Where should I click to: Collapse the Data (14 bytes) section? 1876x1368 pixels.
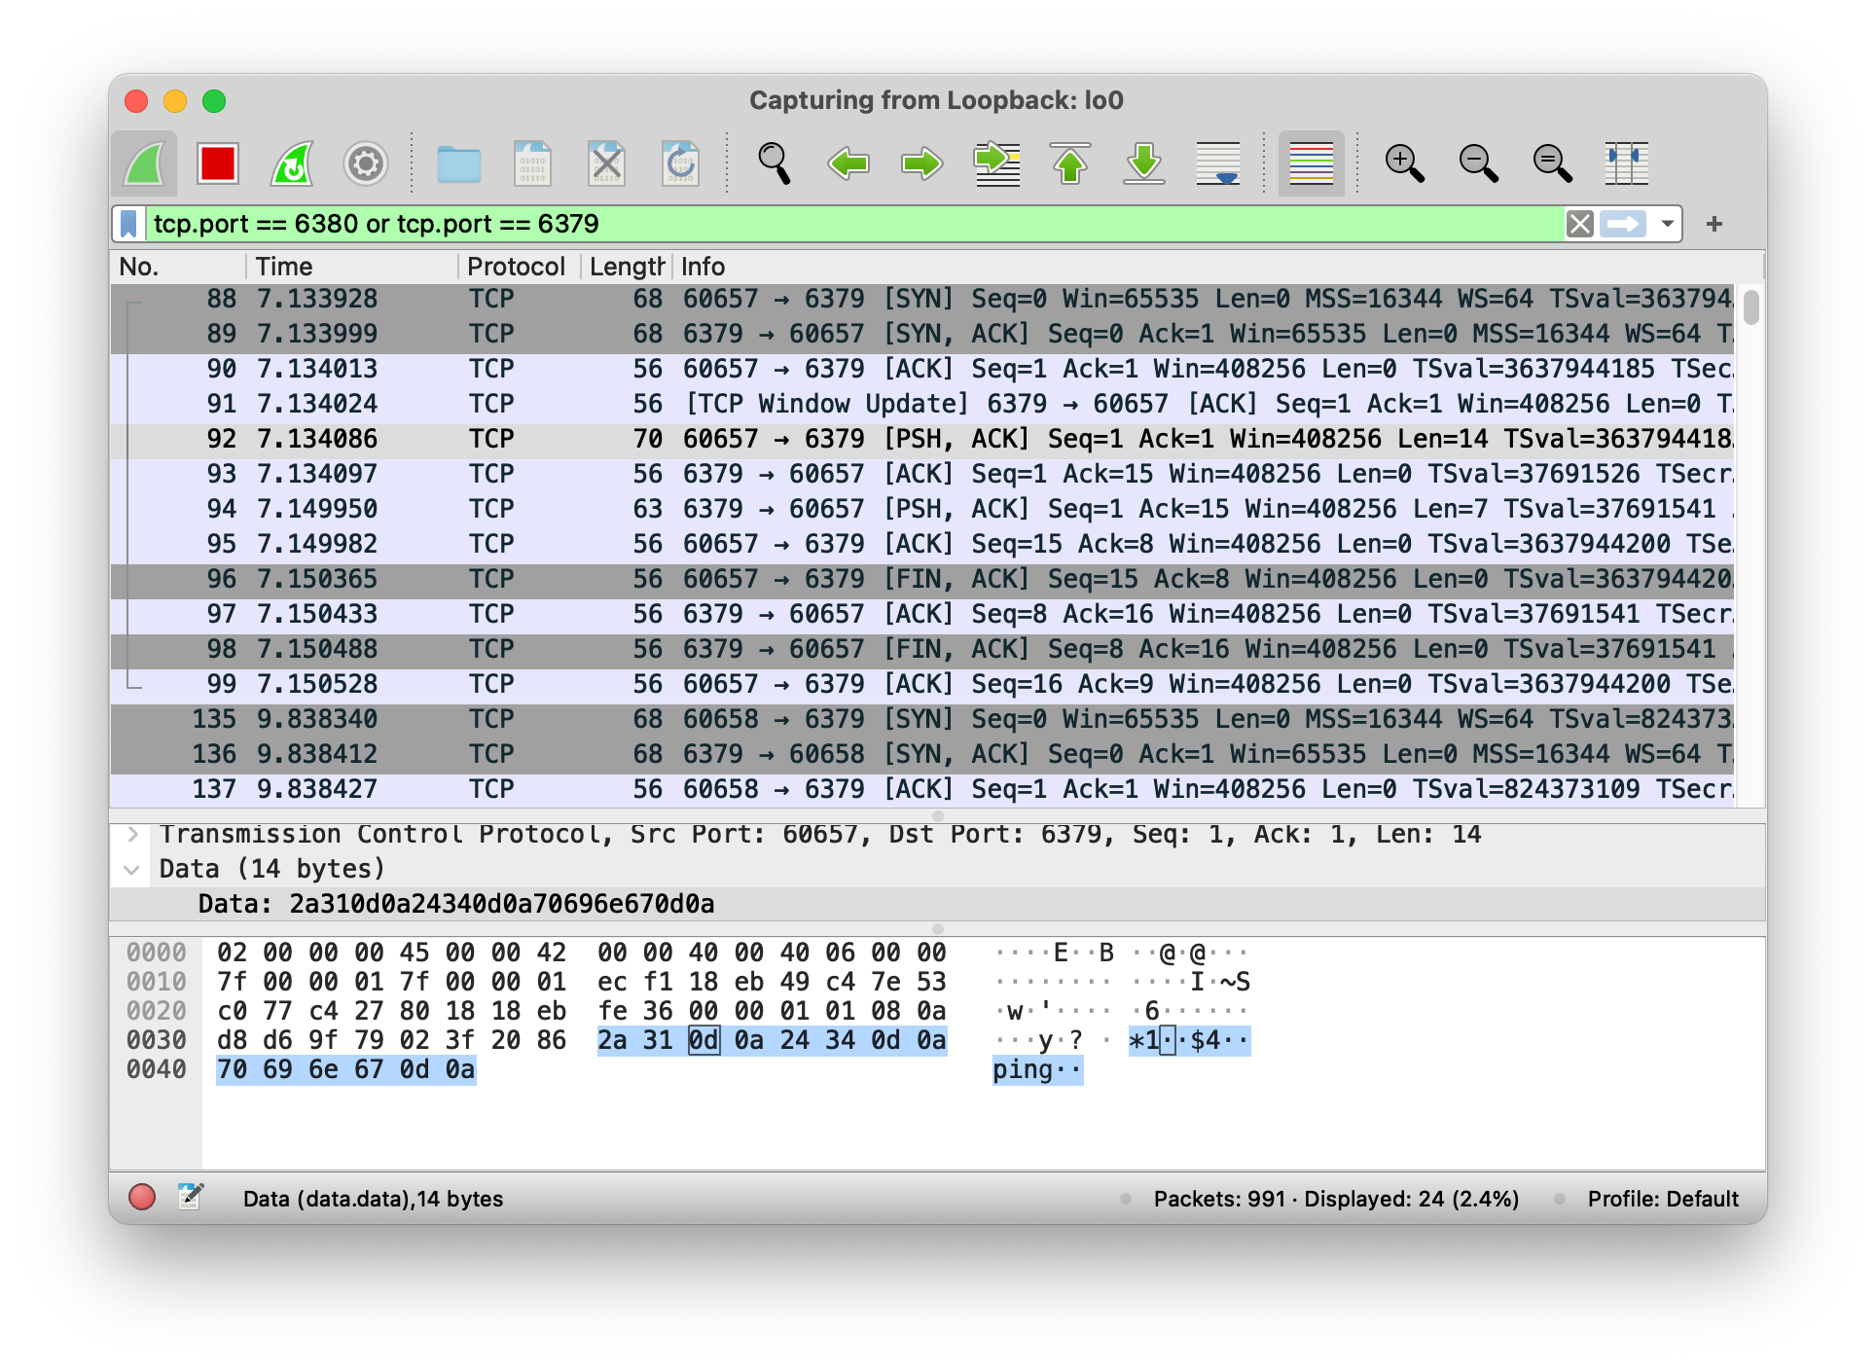point(133,869)
